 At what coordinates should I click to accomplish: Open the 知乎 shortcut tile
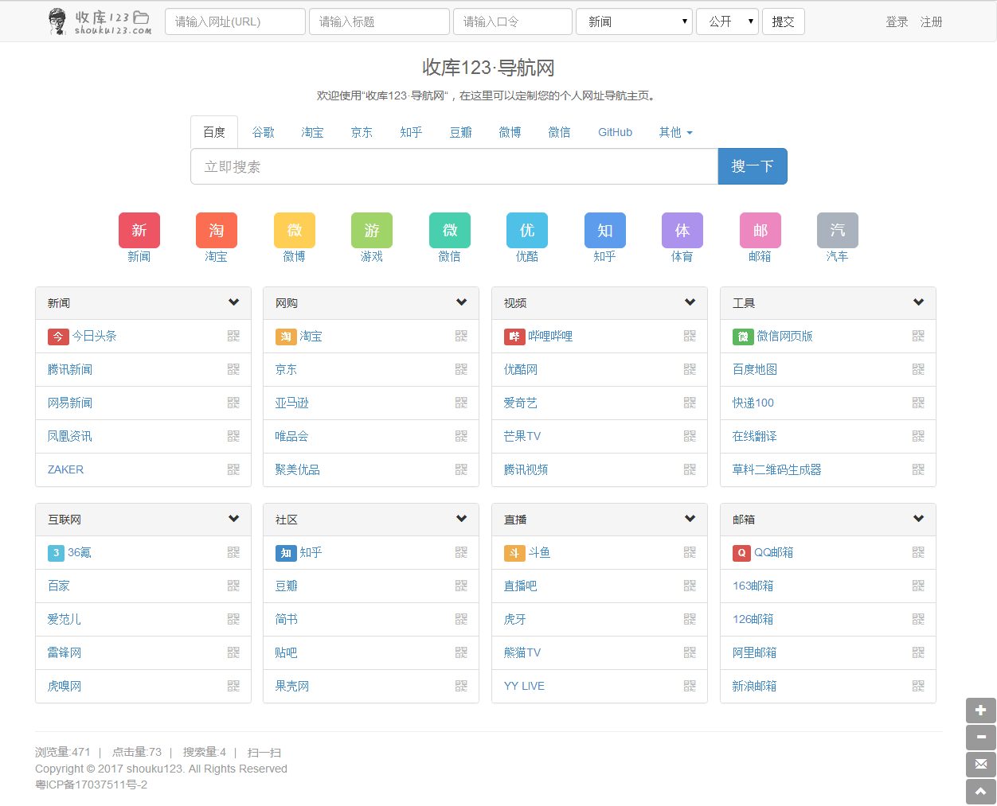tap(605, 230)
